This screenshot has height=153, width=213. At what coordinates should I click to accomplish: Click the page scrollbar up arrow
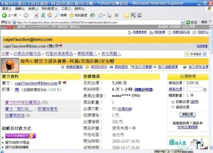211,27
